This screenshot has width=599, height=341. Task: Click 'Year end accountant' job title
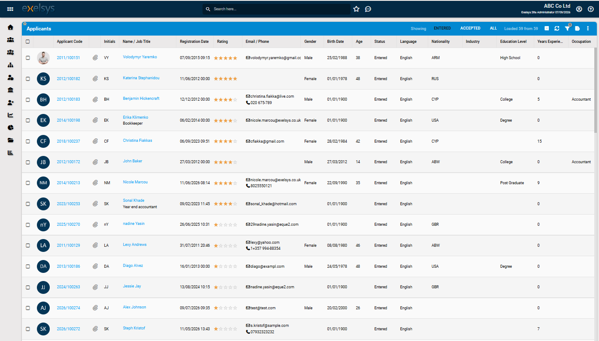[140, 207]
